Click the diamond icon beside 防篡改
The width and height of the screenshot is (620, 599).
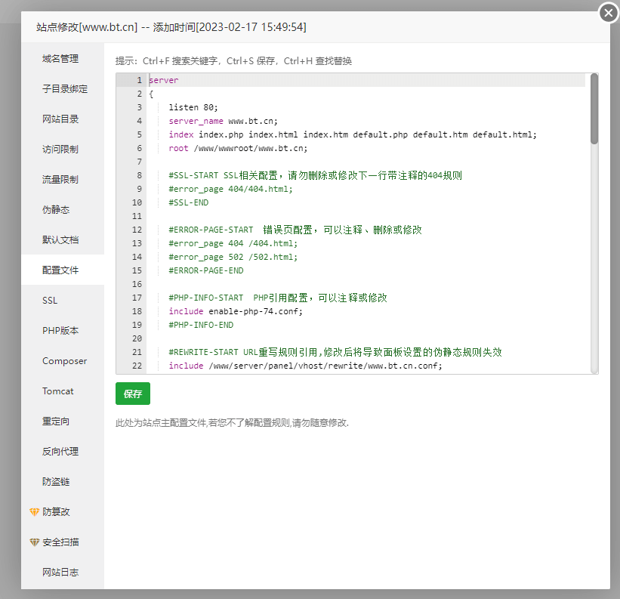coord(34,512)
